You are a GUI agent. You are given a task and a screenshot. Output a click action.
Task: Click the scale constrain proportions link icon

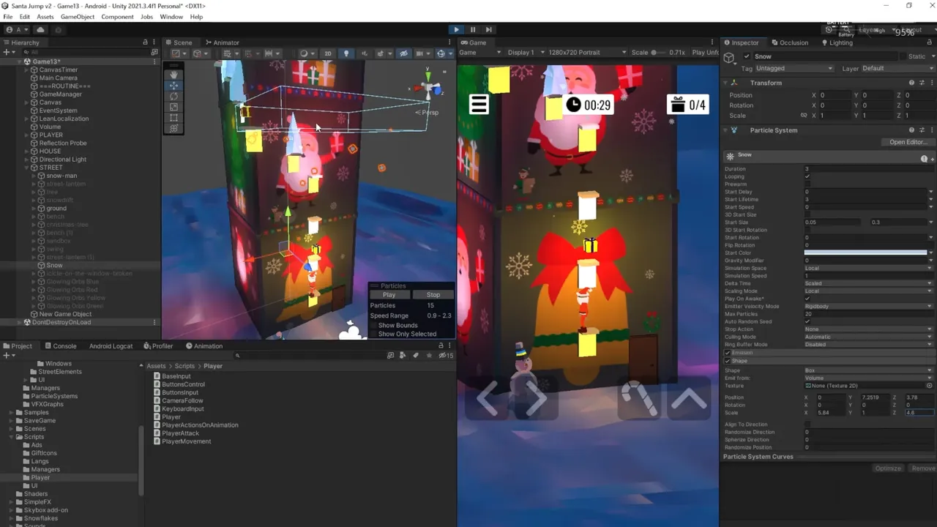pyautogui.click(x=804, y=115)
